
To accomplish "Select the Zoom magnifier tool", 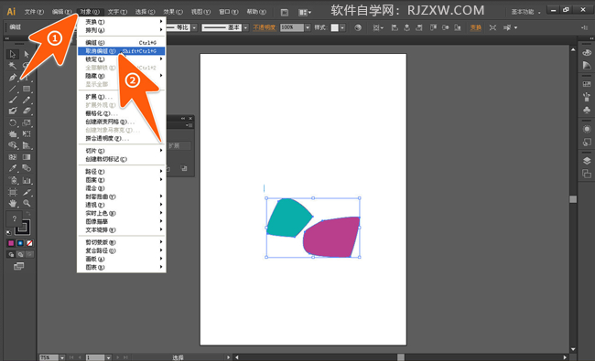I will [x=27, y=204].
